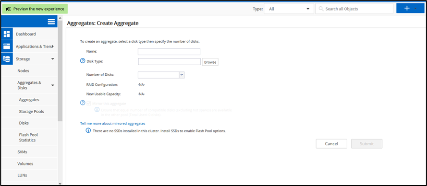
Task: Collapse the Storage menu arrow
Action: pos(53,59)
